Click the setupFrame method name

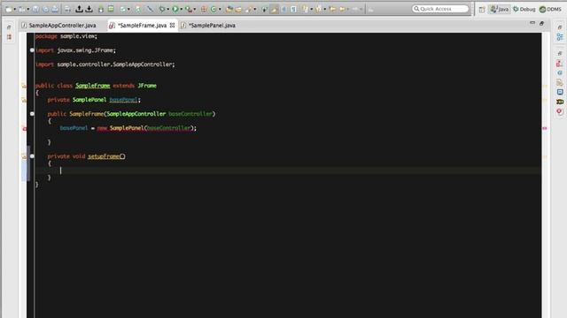pos(104,156)
